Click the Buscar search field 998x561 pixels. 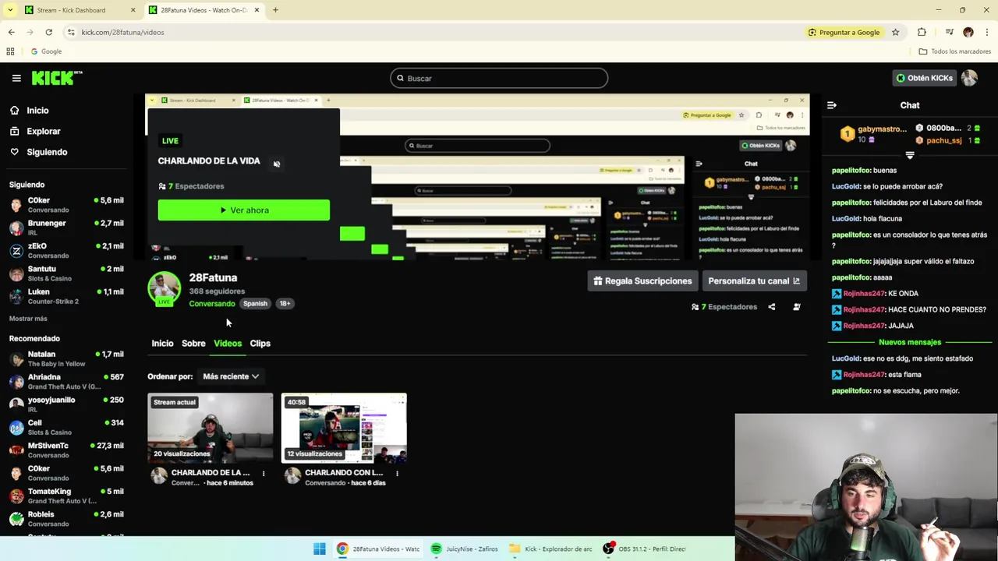point(499,78)
